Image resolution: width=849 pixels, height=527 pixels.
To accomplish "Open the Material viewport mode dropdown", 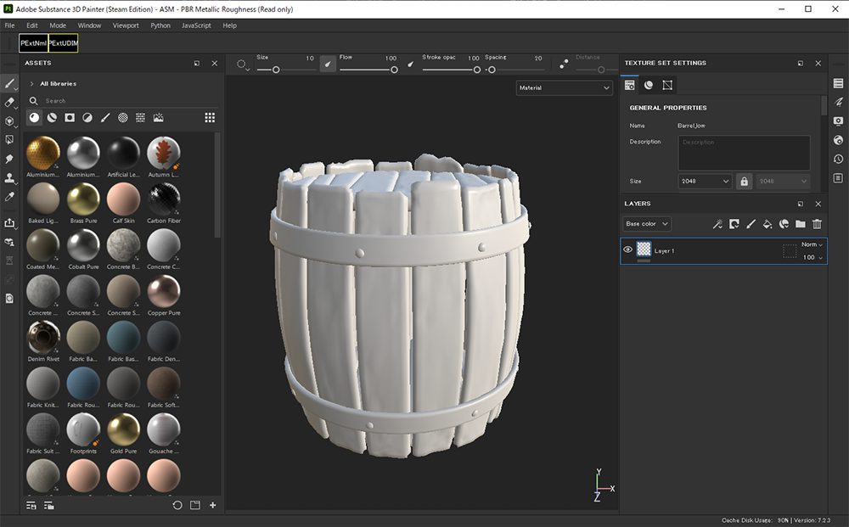I will (x=564, y=87).
